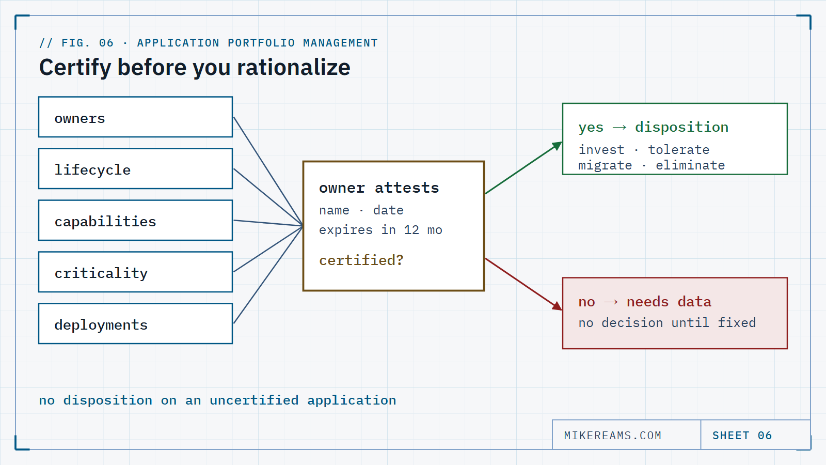Image resolution: width=826 pixels, height=465 pixels.
Task: Click 'no → needs data' heading
Action: point(645,302)
